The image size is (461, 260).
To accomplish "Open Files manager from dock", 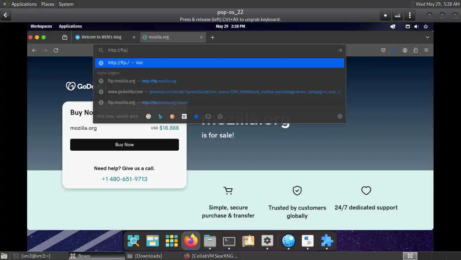I will (210, 241).
